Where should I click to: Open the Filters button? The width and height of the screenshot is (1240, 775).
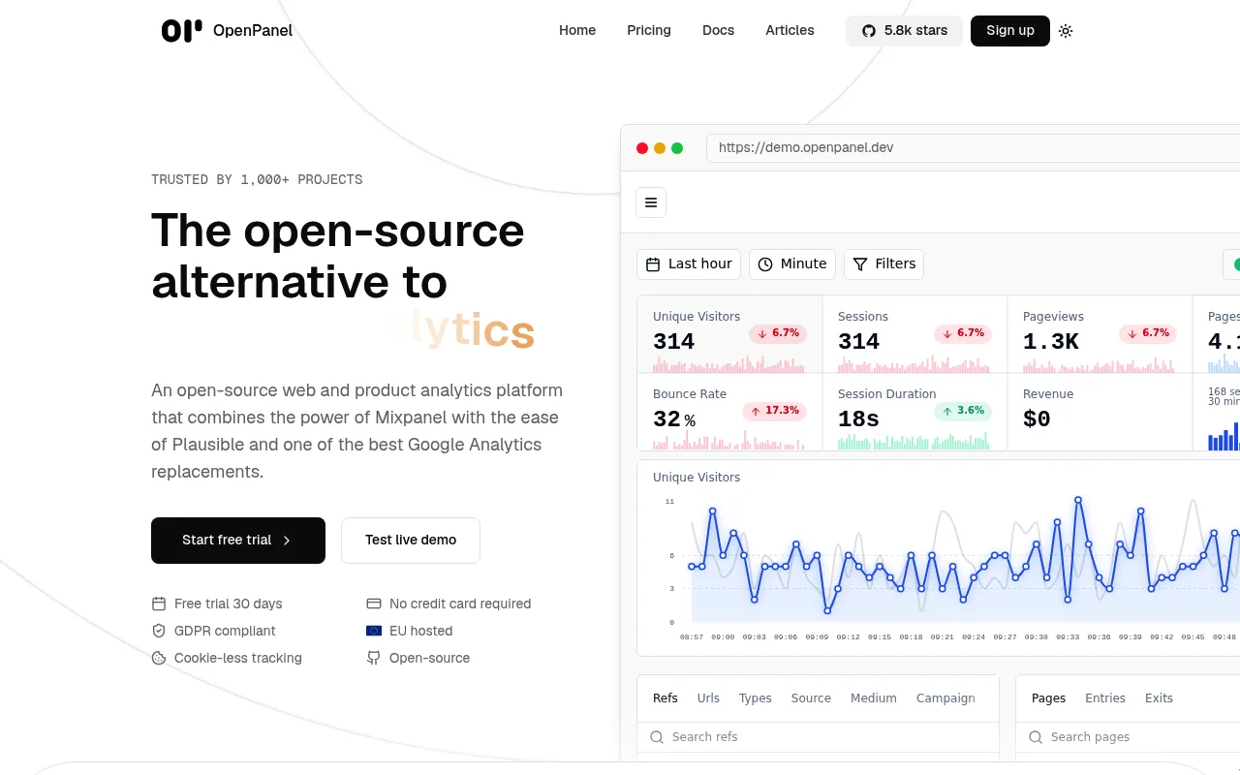[884, 264]
